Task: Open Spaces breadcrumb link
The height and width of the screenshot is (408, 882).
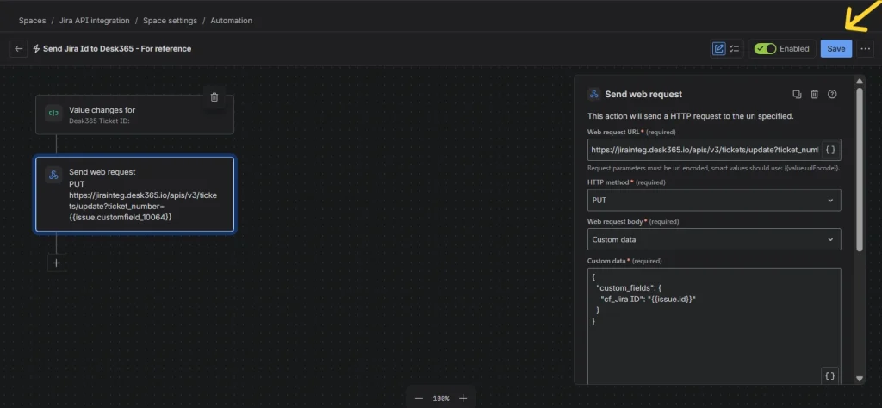Action: pos(32,21)
